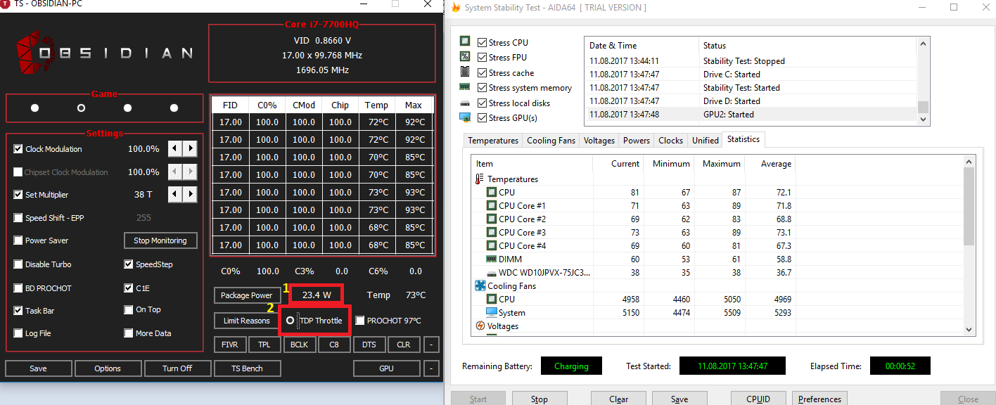Click the DIMM memory icon in Statistics
996x405 pixels.
[492, 259]
